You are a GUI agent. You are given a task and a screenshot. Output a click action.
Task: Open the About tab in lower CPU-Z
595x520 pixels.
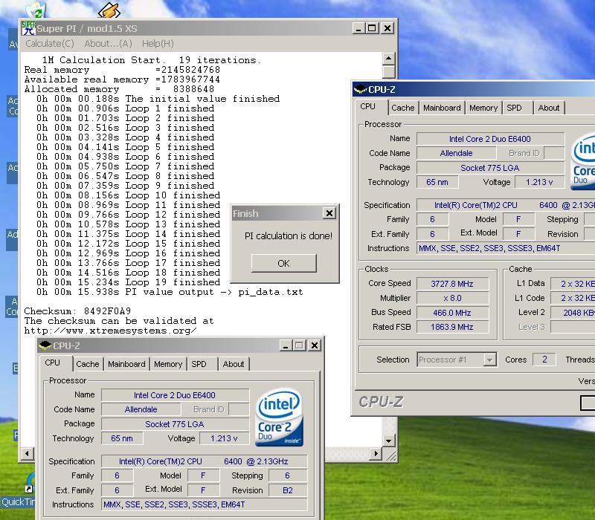point(234,364)
